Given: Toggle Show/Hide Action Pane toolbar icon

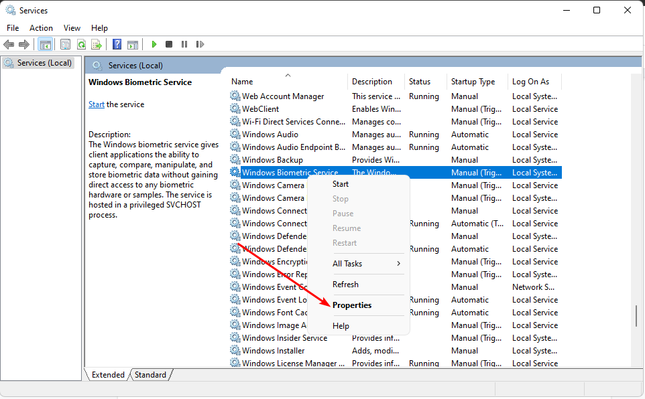Looking at the screenshot, I should pos(133,44).
